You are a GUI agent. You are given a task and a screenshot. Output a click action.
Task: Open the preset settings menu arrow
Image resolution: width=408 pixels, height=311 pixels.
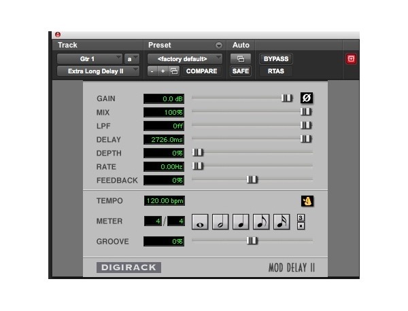tap(219, 45)
